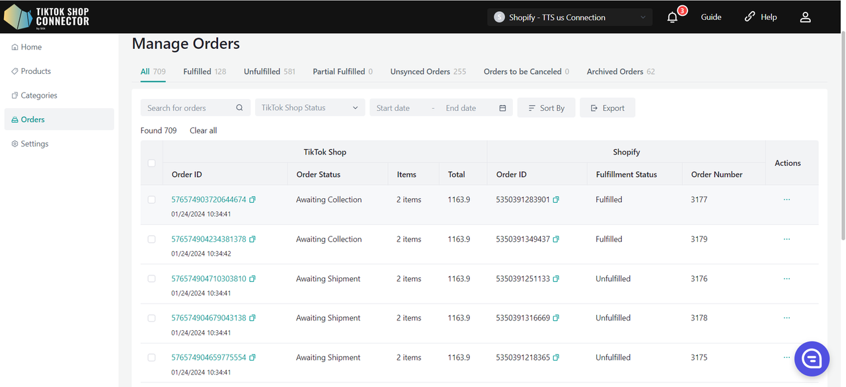The width and height of the screenshot is (846, 387).
Task: Click the notification bell icon
Action: point(672,17)
